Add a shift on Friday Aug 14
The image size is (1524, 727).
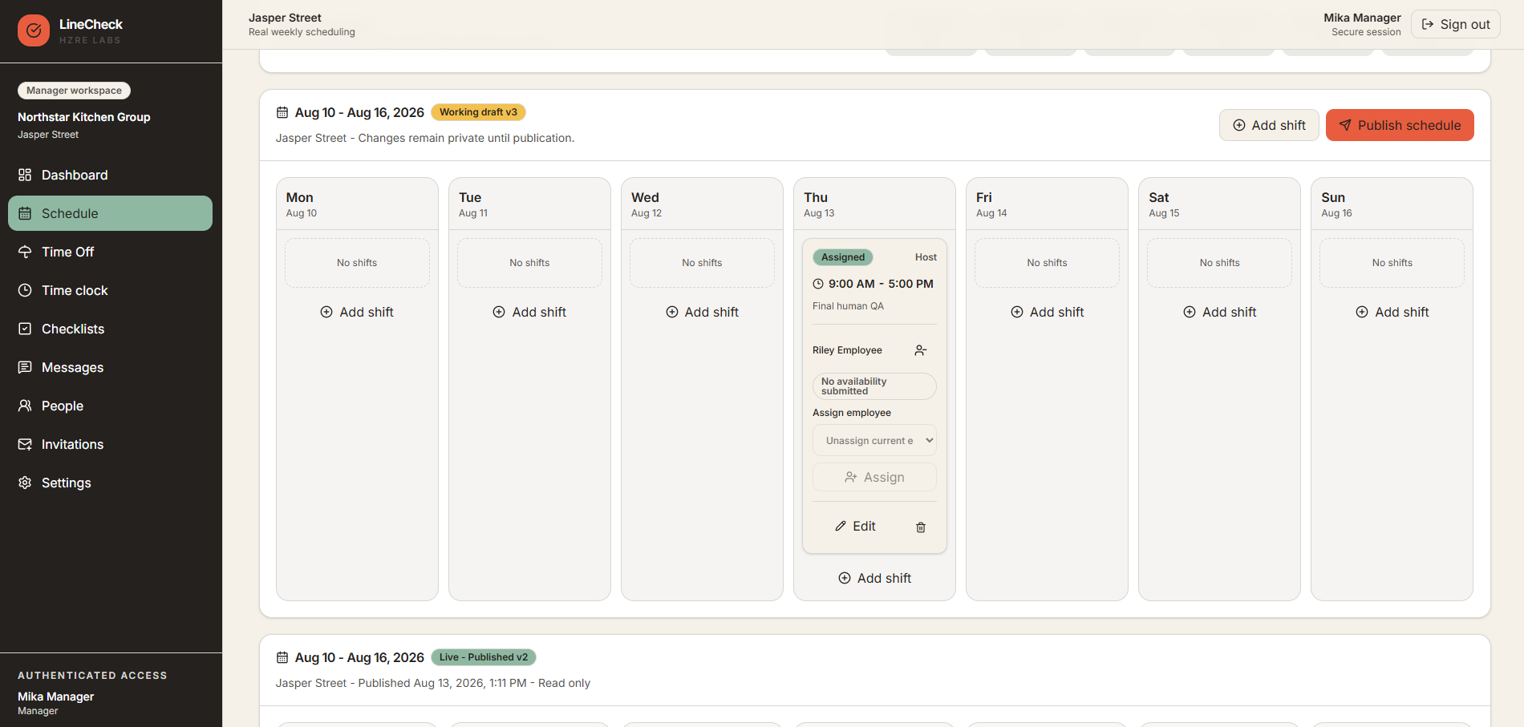coord(1047,312)
